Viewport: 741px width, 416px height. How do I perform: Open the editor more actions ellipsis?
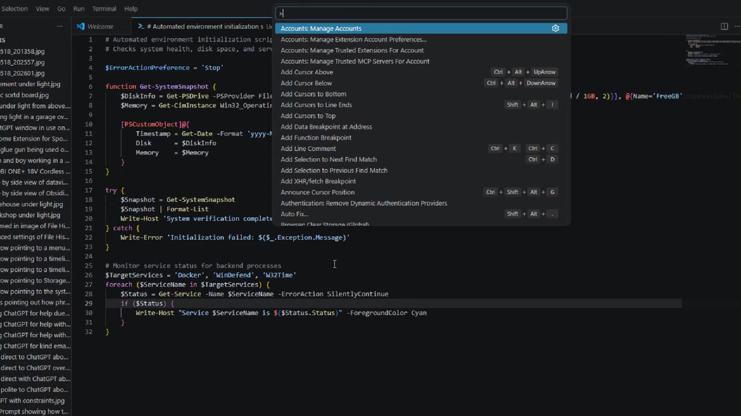point(737,26)
